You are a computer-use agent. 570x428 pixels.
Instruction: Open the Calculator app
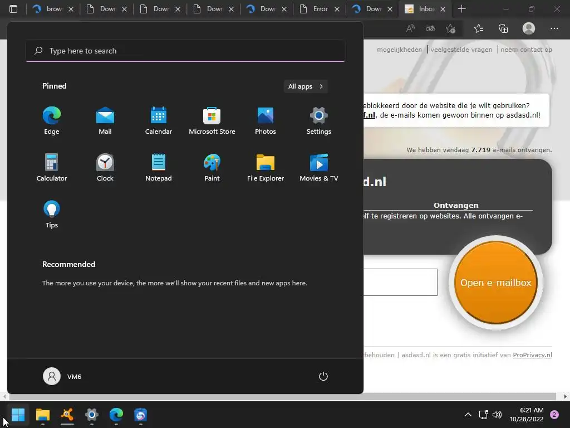point(52,167)
